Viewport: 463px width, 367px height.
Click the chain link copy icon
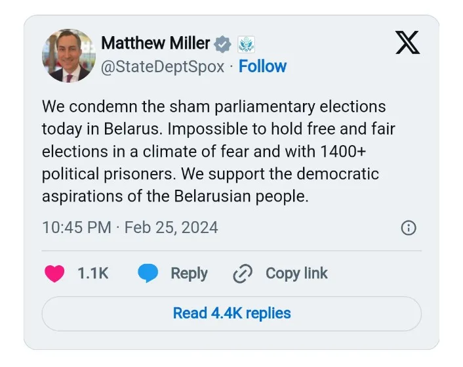pos(243,274)
